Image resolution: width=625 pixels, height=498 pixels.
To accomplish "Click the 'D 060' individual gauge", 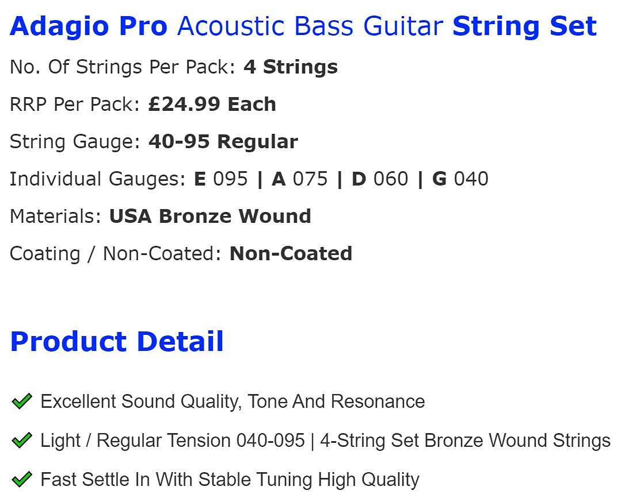I will pyautogui.click(x=380, y=179).
